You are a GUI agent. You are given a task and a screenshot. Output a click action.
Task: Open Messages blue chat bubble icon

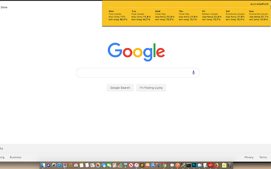pos(103,165)
